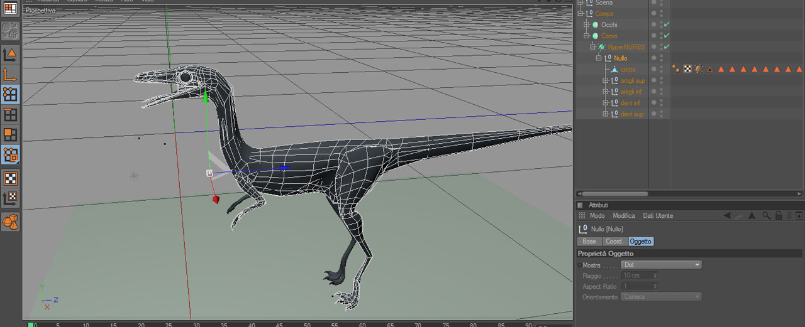Screen dimensions: 805x327
Task: Click the Raggio stepper arrows
Action: (655, 276)
